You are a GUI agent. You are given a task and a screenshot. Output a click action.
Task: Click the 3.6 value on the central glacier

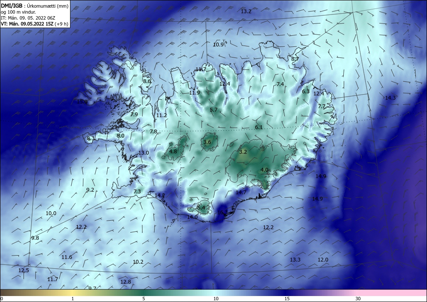pos(207,142)
